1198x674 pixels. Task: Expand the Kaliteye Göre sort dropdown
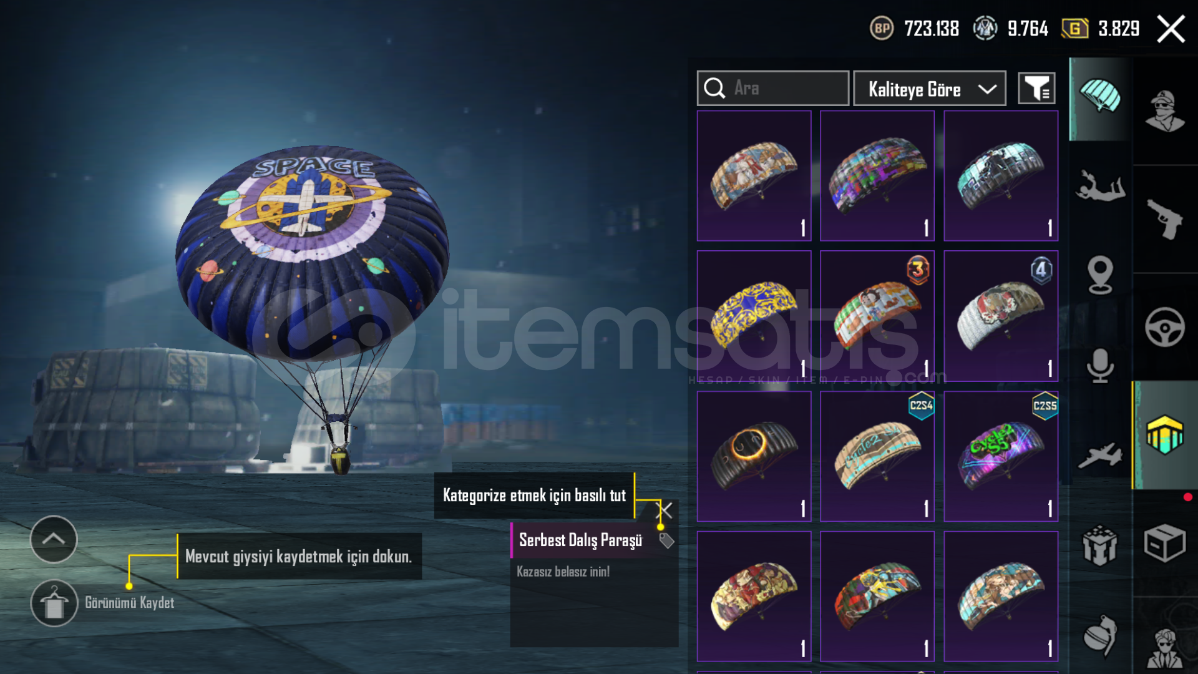tap(929, 89)
